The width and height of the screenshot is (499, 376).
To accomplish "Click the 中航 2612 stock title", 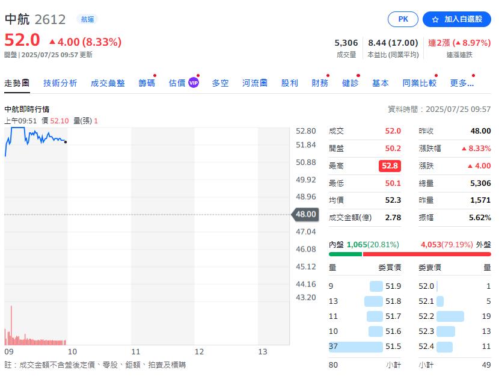I will click(35, 19).
